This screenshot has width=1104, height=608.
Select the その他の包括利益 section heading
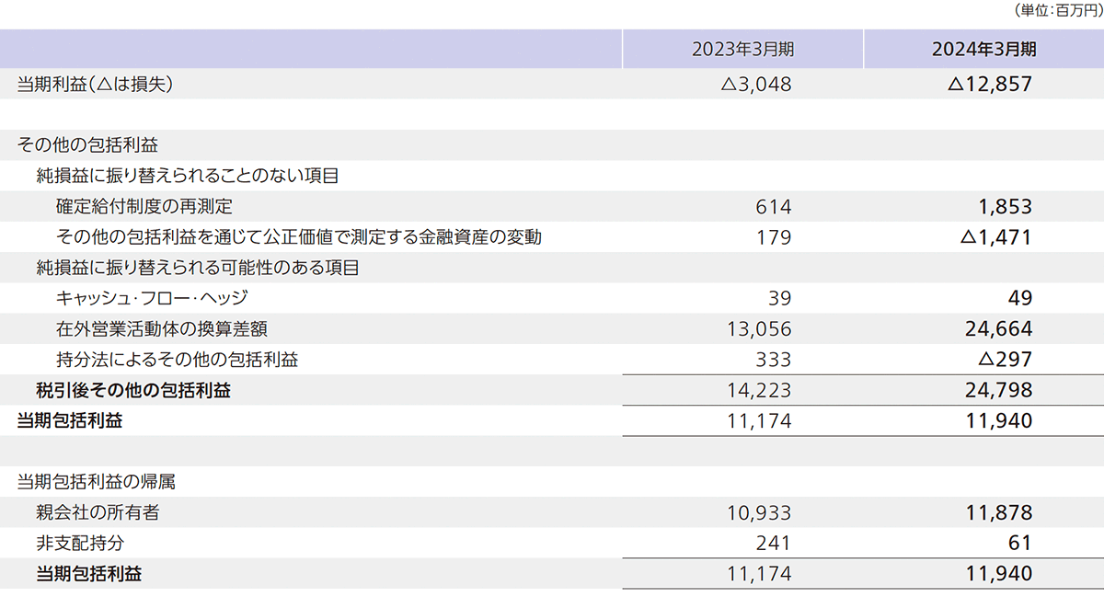point(87,145)
